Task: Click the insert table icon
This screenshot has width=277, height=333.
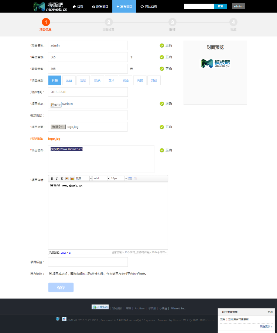Action: tap(130, 179)
